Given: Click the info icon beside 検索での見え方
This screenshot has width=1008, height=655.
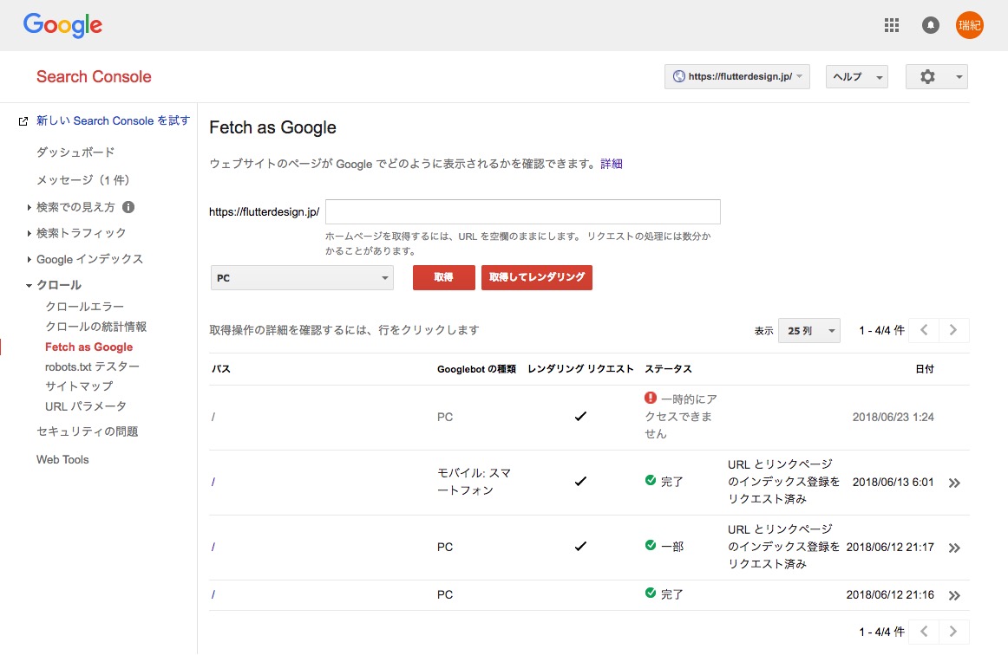Looking at the screenshot, I should pyautogui.click(x=128, y=207).
